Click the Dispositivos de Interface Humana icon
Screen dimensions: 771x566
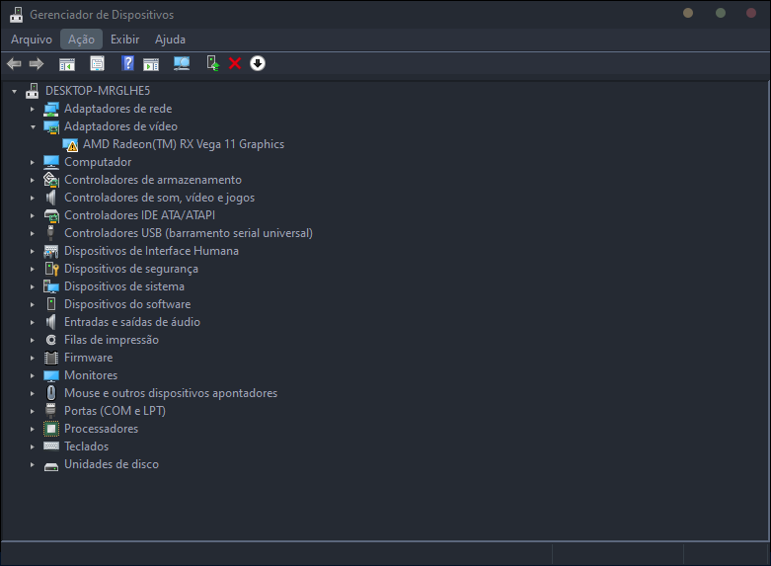click(x=51, y=251)
